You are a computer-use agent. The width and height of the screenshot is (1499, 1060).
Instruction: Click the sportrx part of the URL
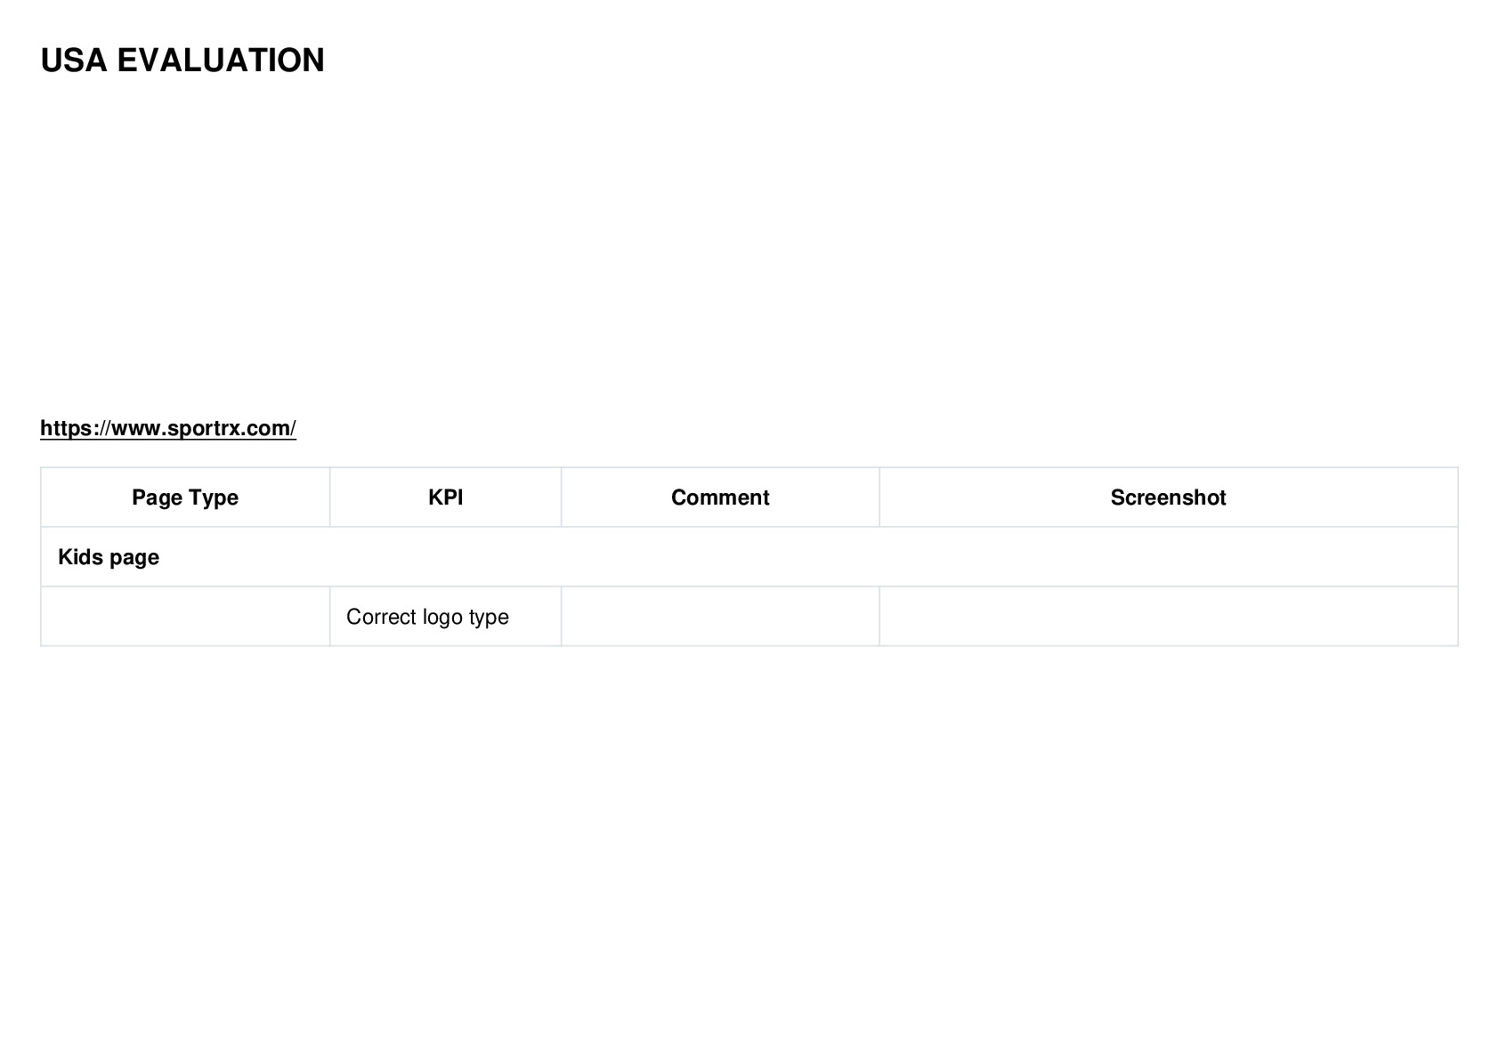coord(204,429)
